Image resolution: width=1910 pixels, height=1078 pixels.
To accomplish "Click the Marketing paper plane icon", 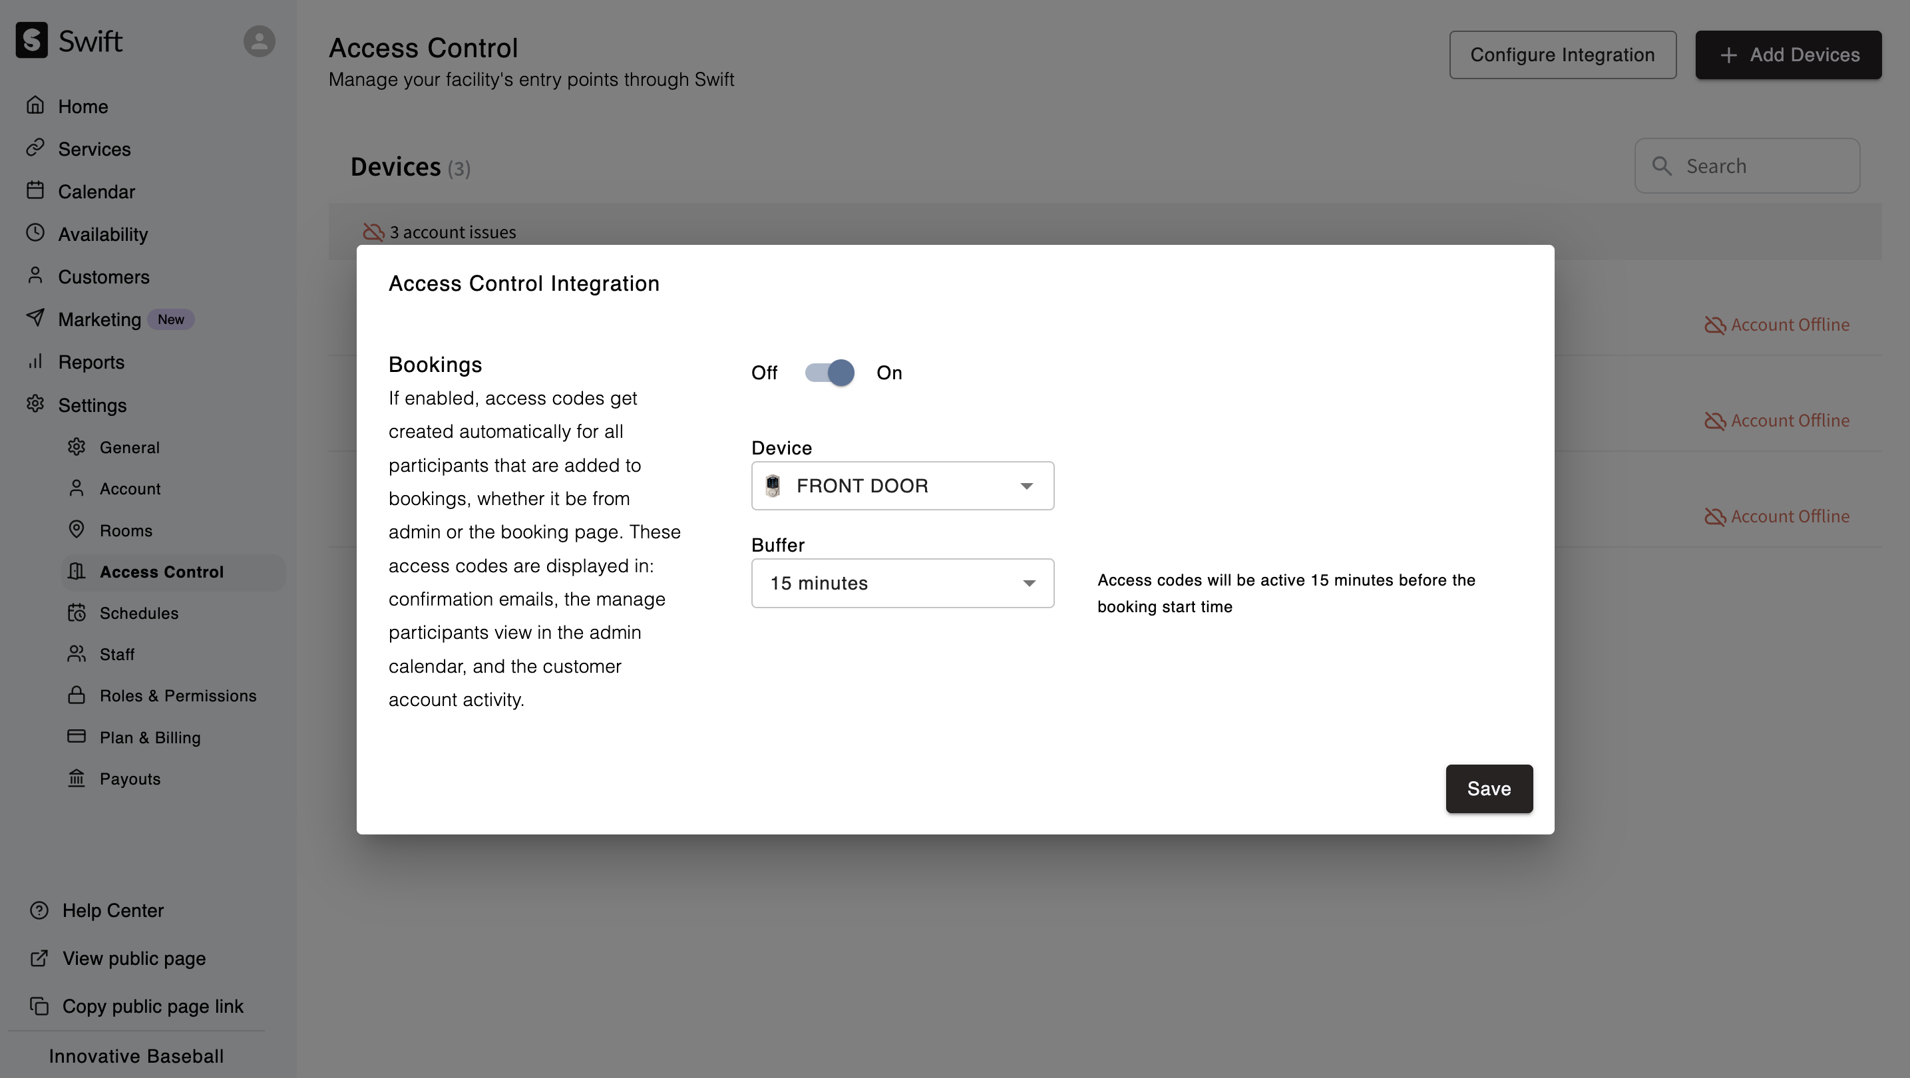I will (35, 319).
